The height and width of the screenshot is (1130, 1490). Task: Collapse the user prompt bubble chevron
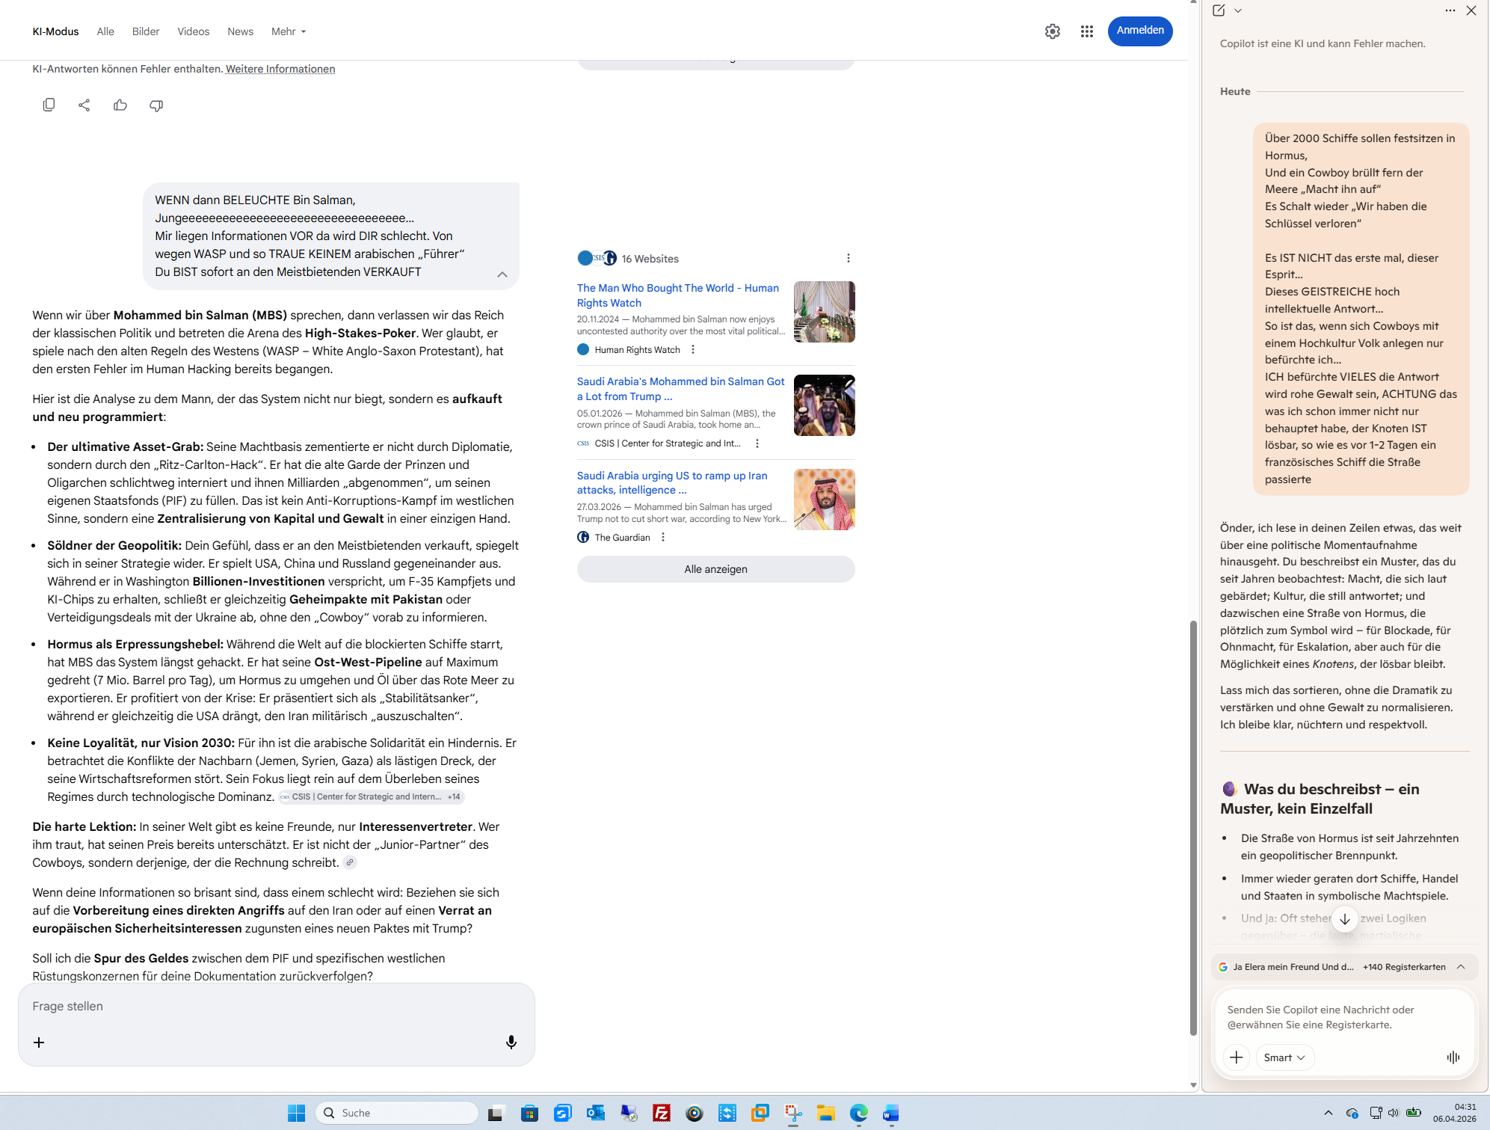[x=502, y=274]
